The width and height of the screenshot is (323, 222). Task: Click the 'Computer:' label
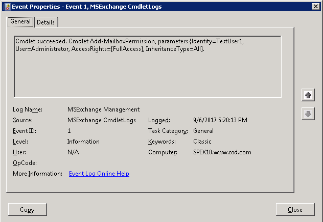(x=163, y=152)
